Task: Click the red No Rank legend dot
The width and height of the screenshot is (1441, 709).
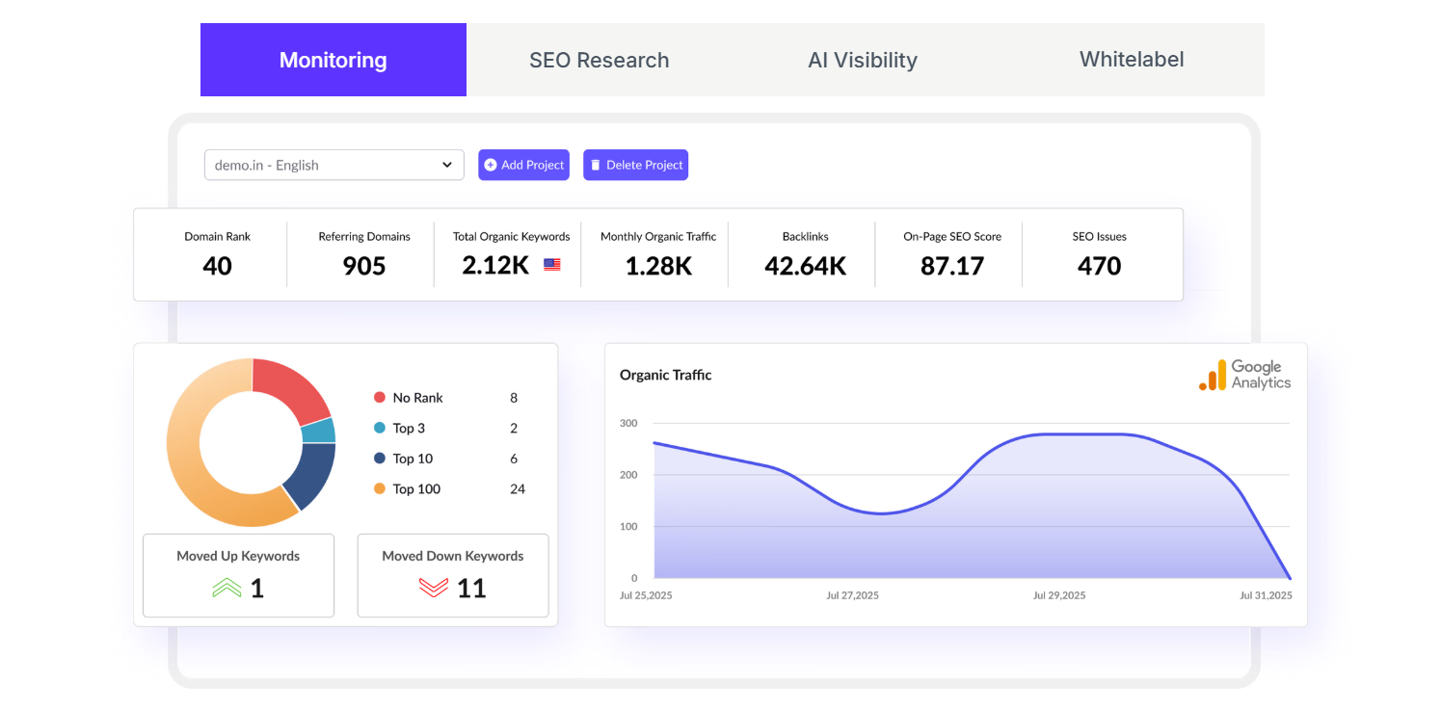Action: coord(380,398)
